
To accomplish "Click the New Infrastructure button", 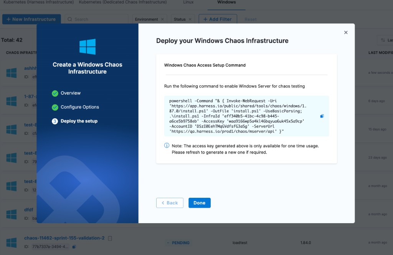I will click(x=31, y=19).
